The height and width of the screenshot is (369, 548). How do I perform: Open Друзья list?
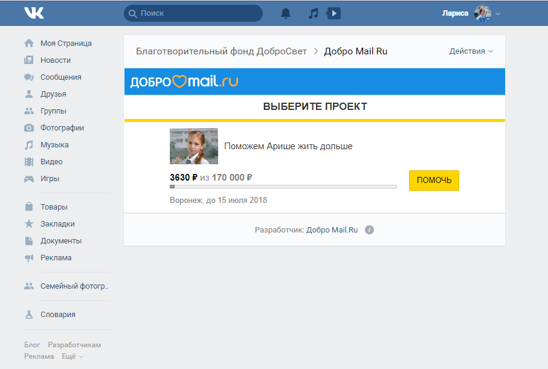pyautogui.click(x=53, y=94)
